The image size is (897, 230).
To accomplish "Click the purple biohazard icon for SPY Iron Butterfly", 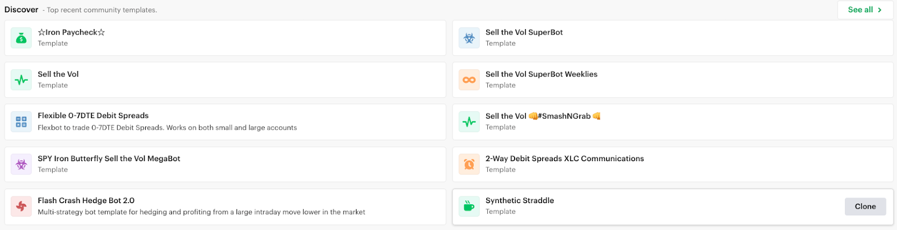I will tap(21, 165).
